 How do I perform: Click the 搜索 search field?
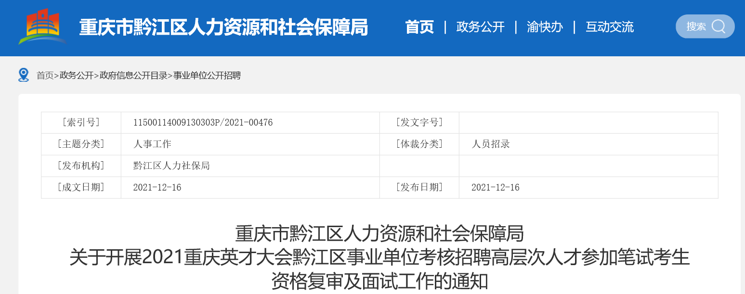pos(705,26)
